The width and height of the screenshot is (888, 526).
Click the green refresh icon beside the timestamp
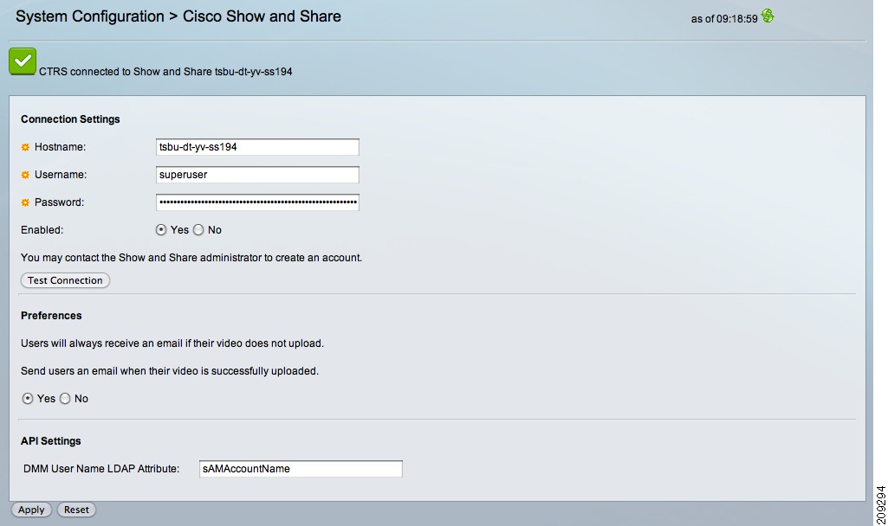pyautogui.click(x=768, y=16)
